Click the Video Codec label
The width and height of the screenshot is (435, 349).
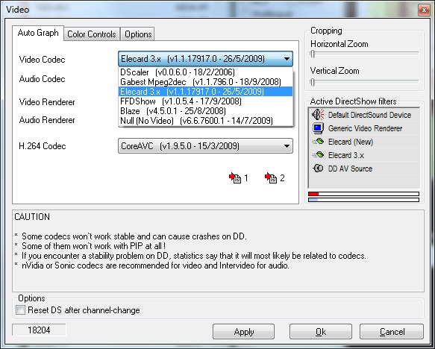pyautogui.click(x=42, y=60)
